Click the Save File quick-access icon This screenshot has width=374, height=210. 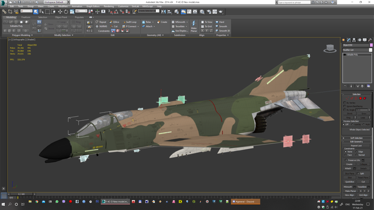pos(19,2)
